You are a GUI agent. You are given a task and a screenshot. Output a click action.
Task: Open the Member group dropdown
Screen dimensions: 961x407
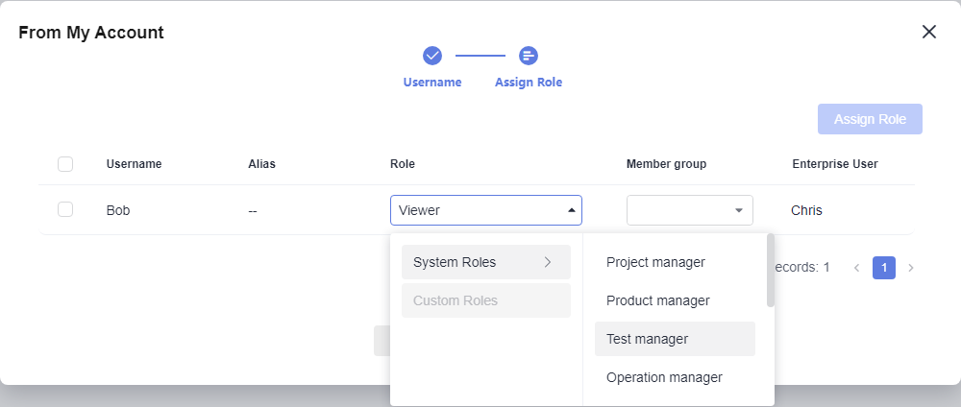[689, 210]
